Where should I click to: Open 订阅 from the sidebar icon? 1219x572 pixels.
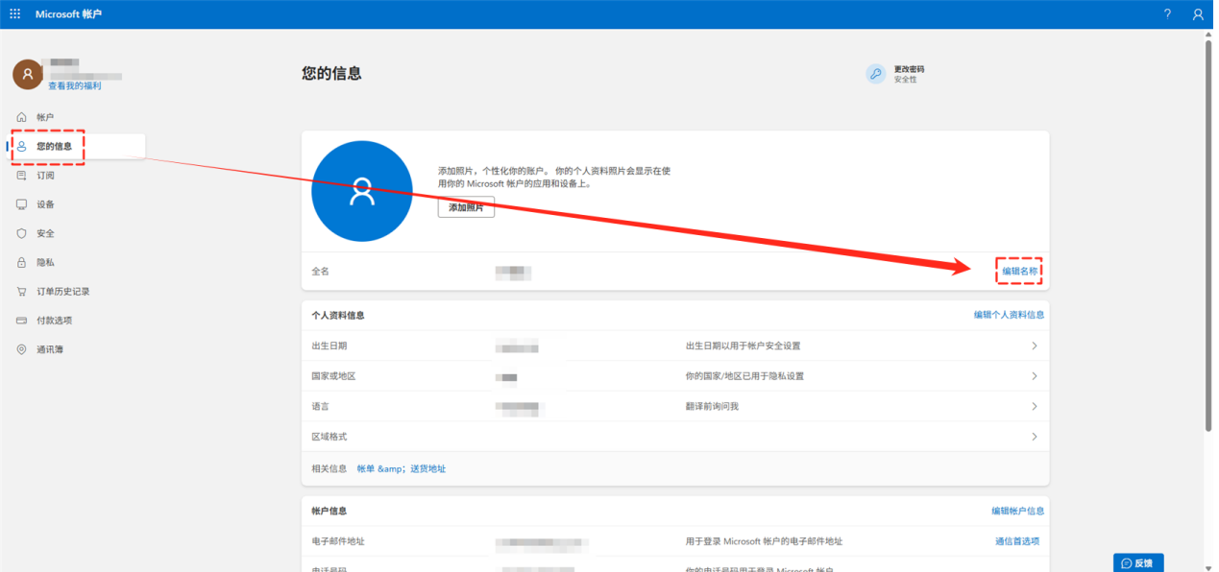click(20, 175)
